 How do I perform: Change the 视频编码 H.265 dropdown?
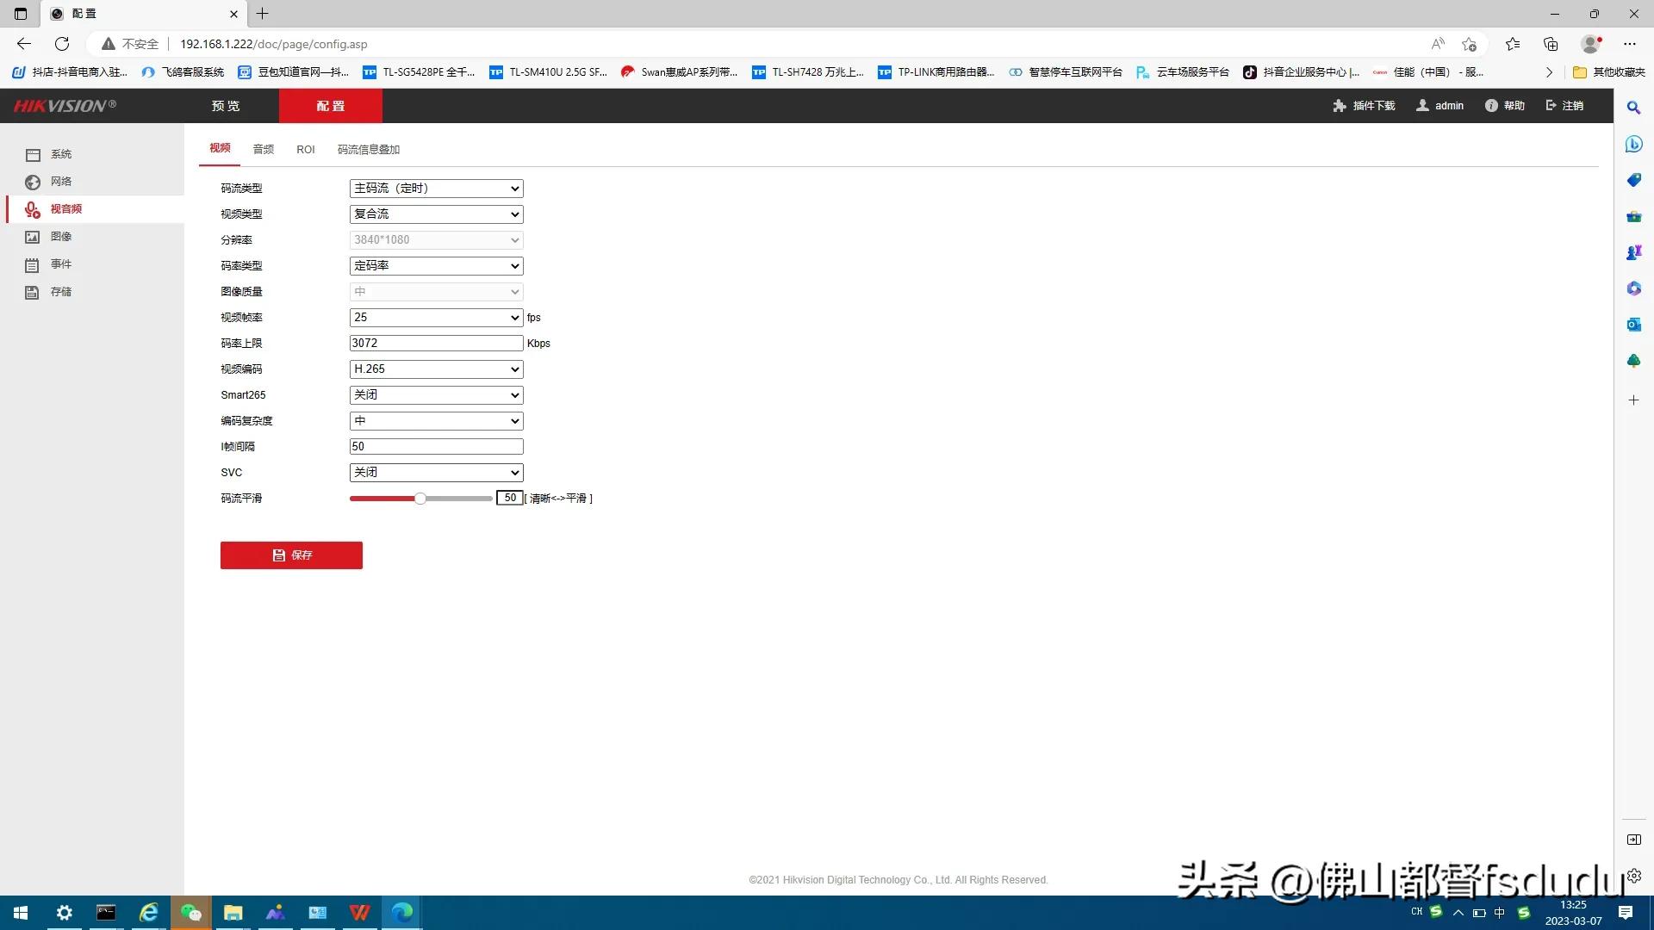point(435,369)
